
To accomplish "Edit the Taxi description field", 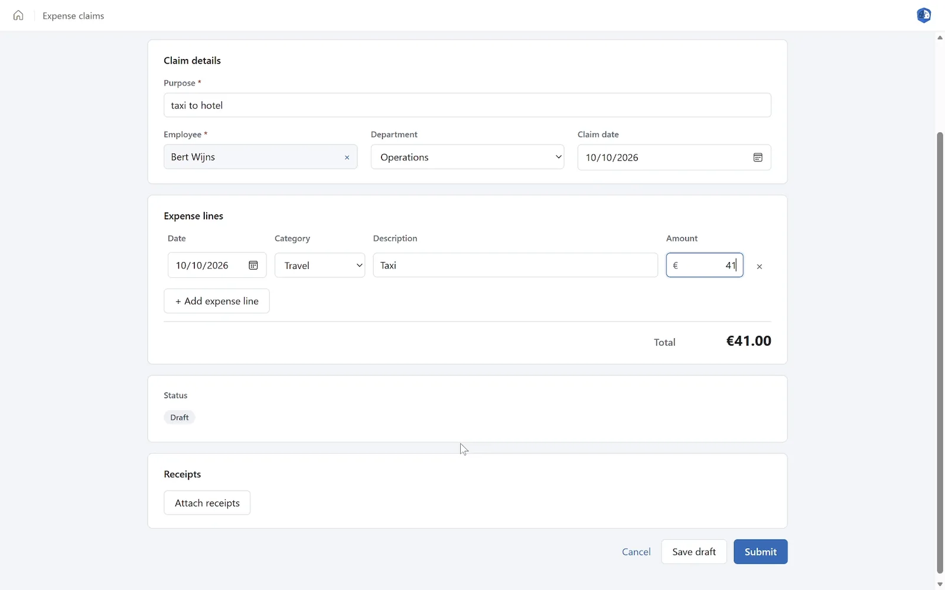I will [515, 265].
